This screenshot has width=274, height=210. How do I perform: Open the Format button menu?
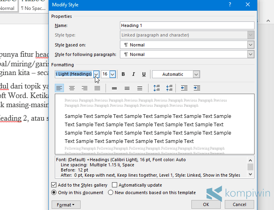[x=66, y=204]
